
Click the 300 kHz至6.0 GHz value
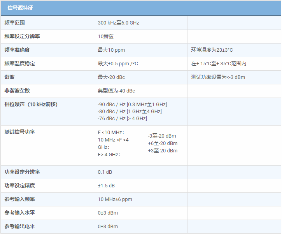[x=118, y=23]
